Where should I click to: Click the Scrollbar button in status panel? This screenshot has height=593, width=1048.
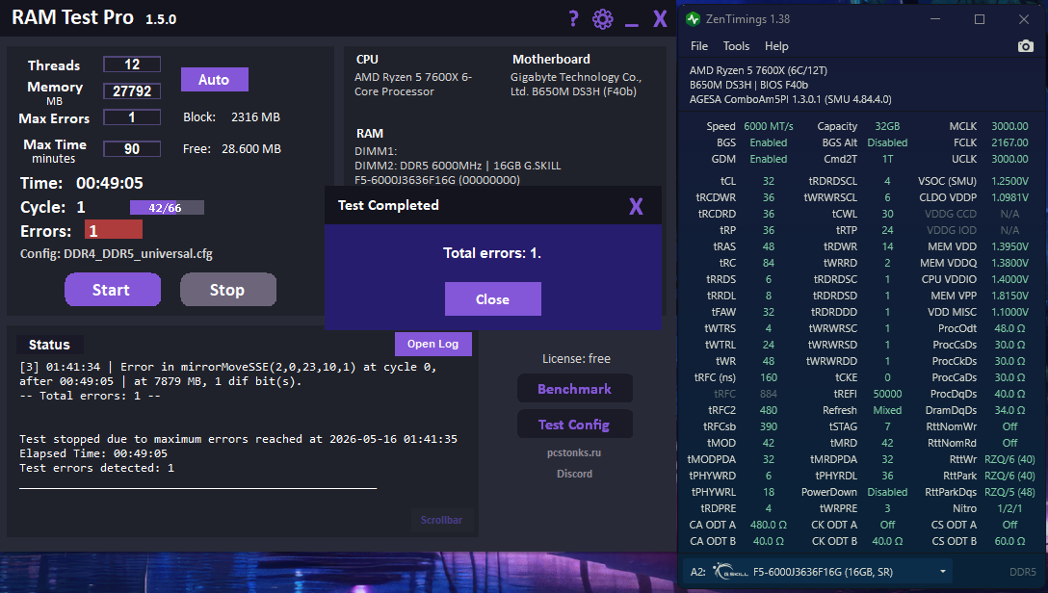(441, 520)
